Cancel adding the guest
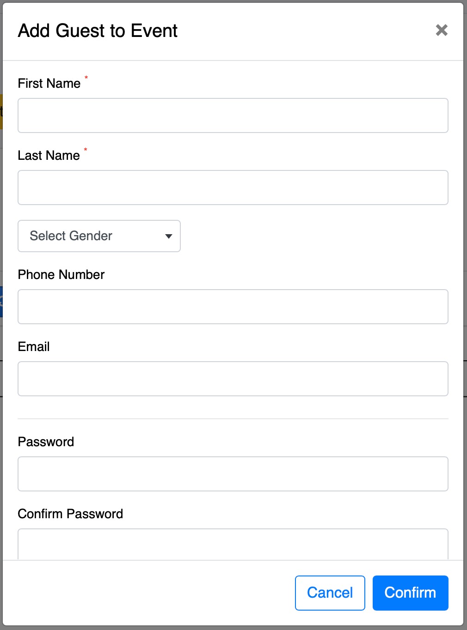Screen dimensions: 467x630 330,593
